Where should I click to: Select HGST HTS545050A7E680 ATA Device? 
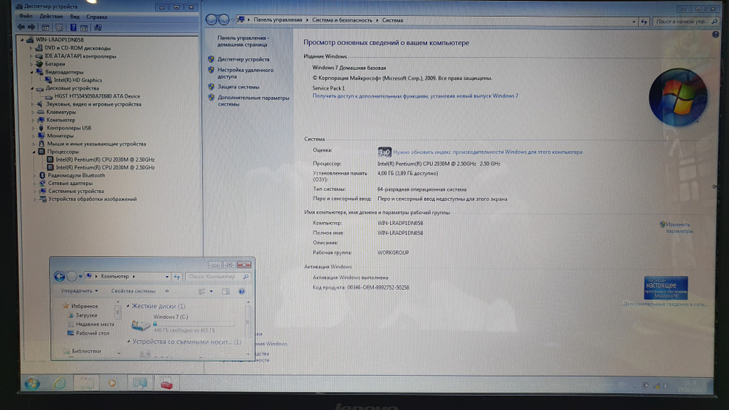(x=97, y=96)
